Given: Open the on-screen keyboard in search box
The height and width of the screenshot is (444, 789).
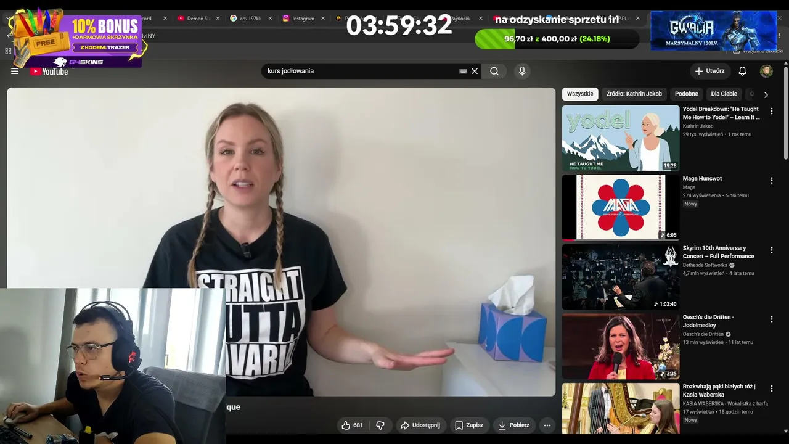Looking at the screenshot, I should (x=464, y=71).
